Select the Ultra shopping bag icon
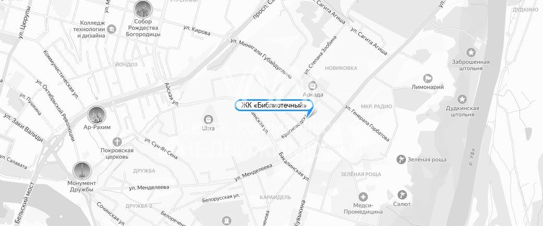543x226 pixels. click(208, 119)
